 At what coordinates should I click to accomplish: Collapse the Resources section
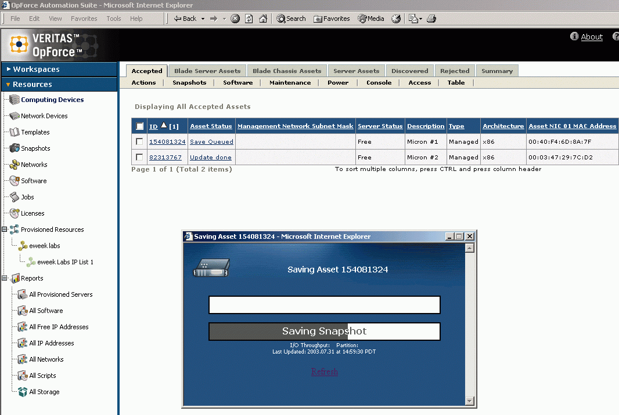(8, 85)
